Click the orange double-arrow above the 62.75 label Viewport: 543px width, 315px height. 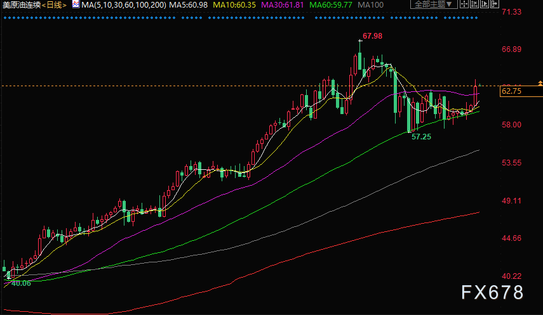[x=540, y=83]
